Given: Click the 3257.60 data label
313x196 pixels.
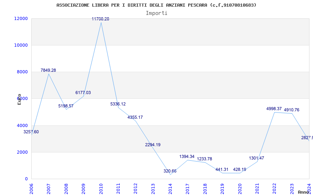Looking at the screenshot, I should 31,132.
